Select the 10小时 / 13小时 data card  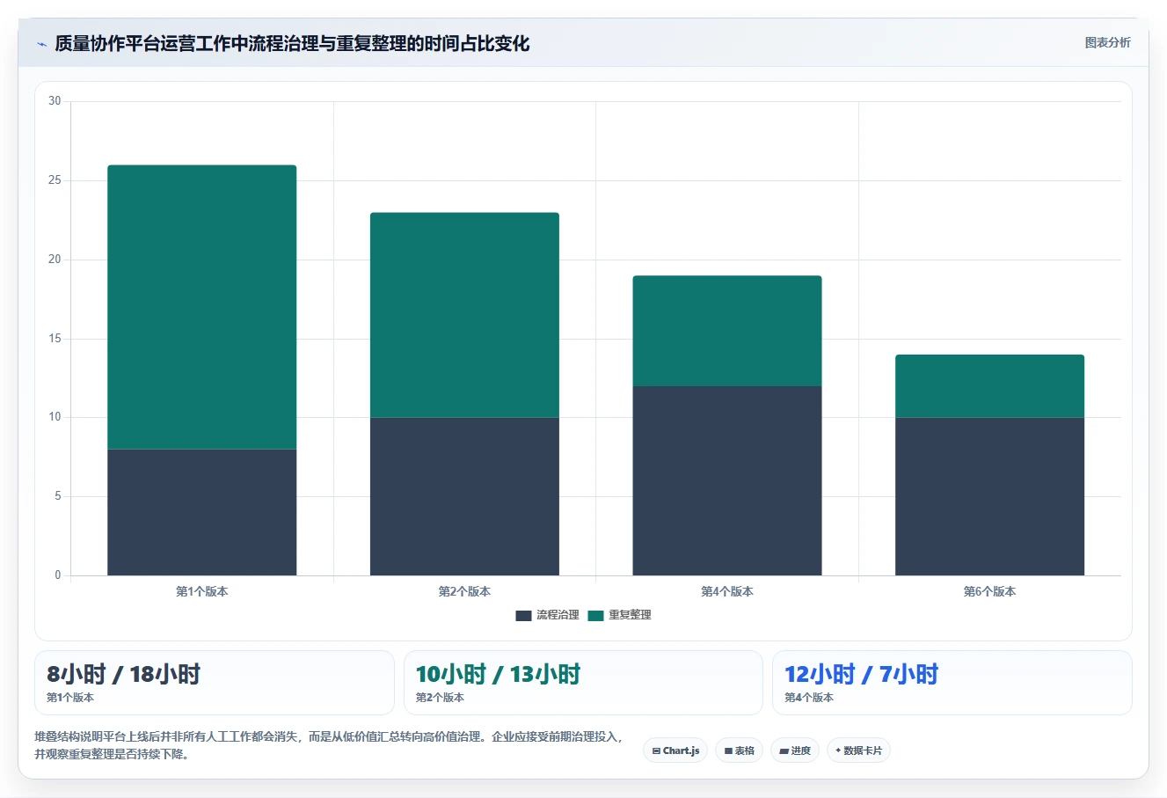(583, 683)
